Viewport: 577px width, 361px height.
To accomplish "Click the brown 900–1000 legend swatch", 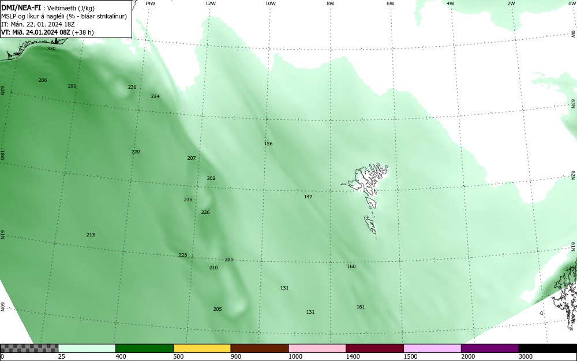I will [260, 348].
